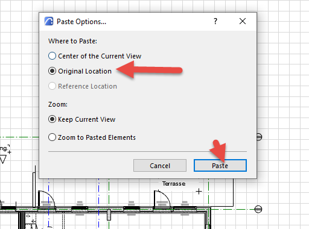
Task: Click the stair symbol inside the building
Action: [x=31, y=221]
